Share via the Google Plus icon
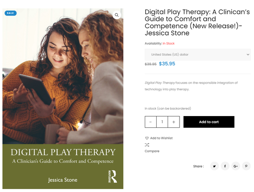The height and width of the screenshot is (192, 254). click(235, 166)
